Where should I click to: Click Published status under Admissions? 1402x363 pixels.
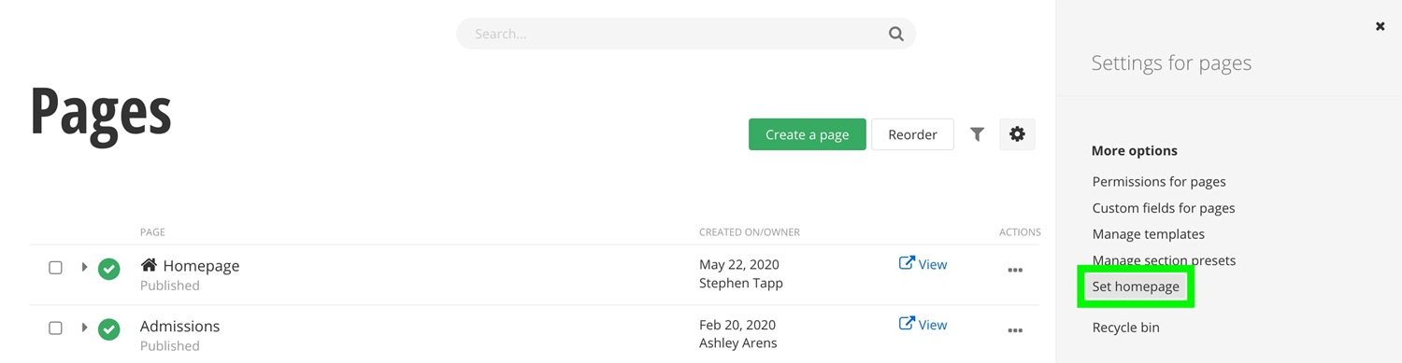pyautogui.click(x=170, y=346)
